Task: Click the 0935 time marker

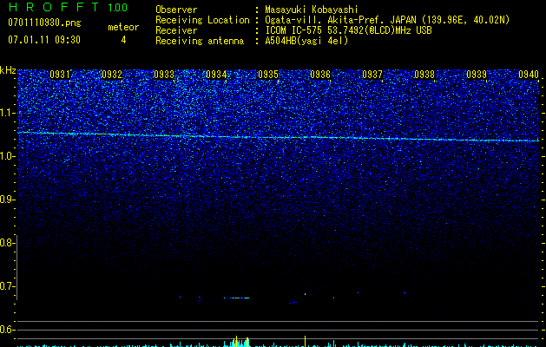Action: point(268,75)
